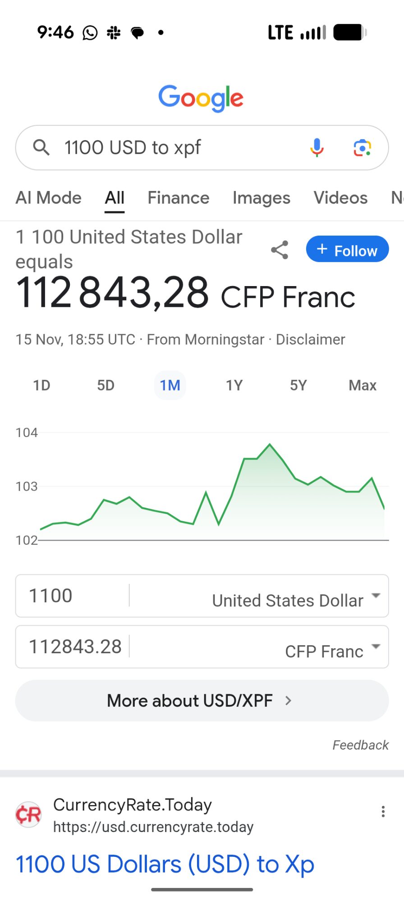Screen dimensions: 404x901
Task: Open three-dot menu for CurrencyRate.Today result
Action: [383, 812]
